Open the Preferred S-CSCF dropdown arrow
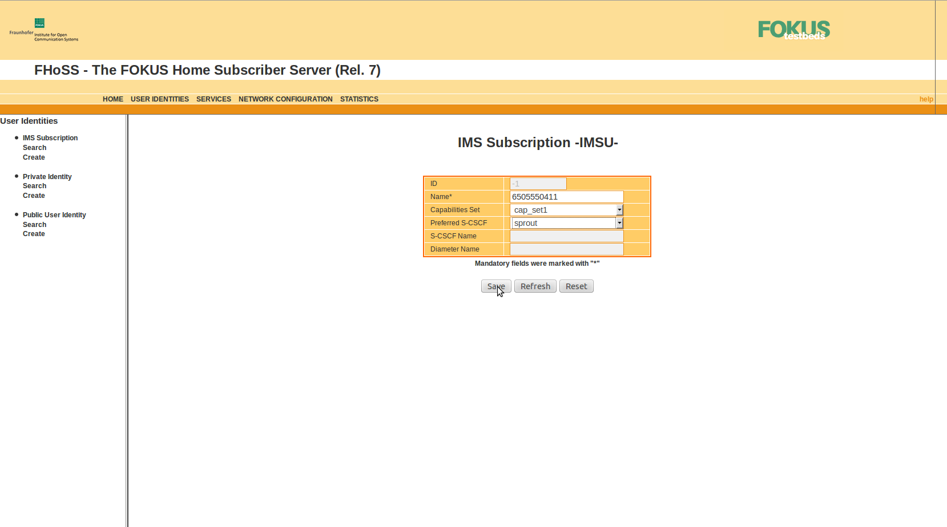 click(x=619, y=223)
